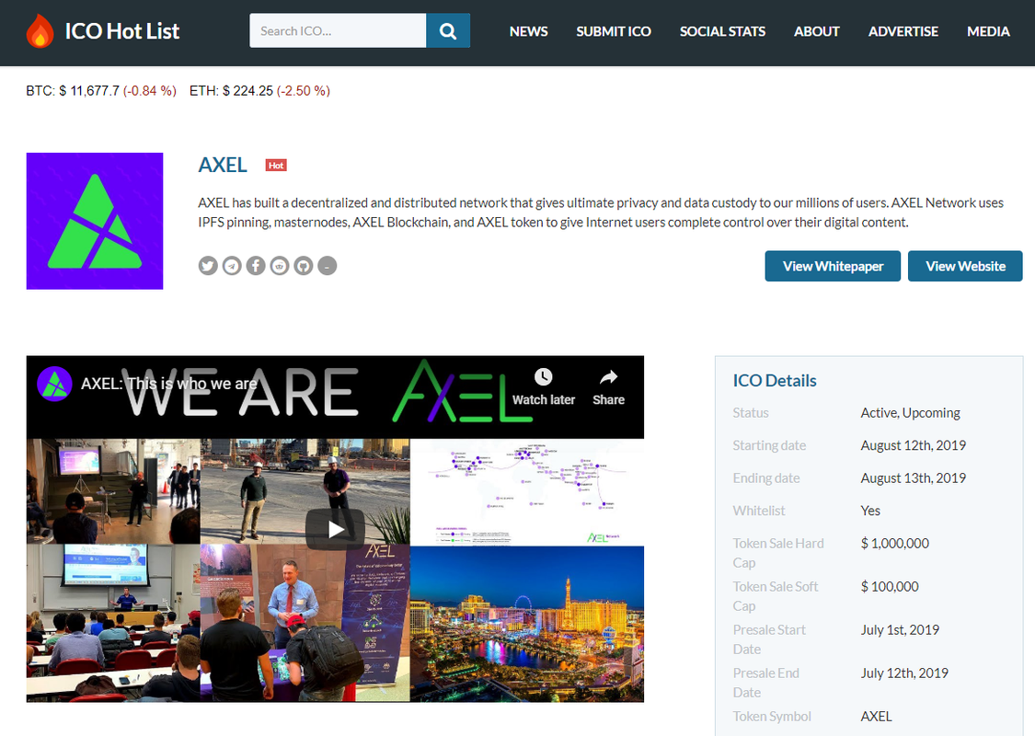This screenshot has width=1035, height=736.
Task: Click the ICO Hot List flame logo
Action: tap(40, 31)
